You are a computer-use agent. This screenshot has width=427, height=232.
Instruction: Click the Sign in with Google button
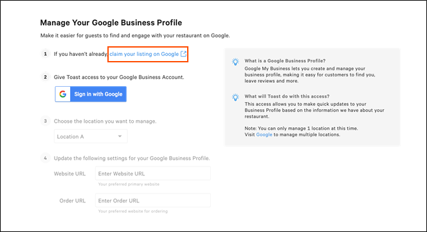(91, 94)
